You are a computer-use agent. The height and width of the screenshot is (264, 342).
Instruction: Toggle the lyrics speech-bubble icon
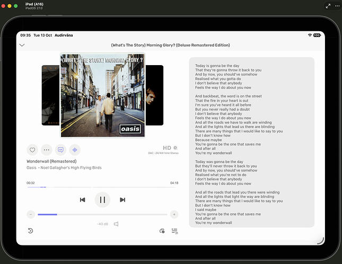pyautogui.click(x=60, y=150)
